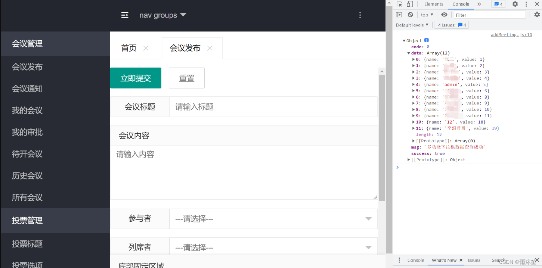542x268 pixels.
Task: Switch to the Elements tab
Action: tap(433, 4)
